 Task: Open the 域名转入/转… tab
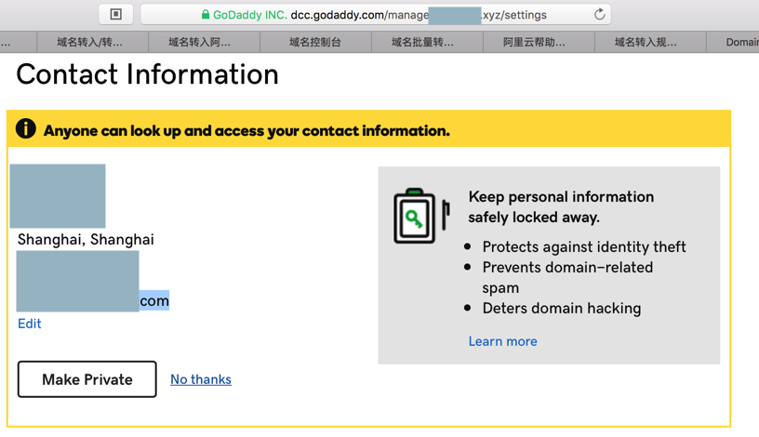[90, 42]
